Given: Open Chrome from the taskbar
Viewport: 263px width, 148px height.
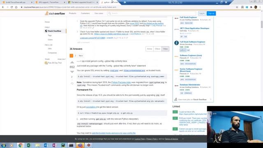Looking at the screenshot, I should (x=21, y=145).
